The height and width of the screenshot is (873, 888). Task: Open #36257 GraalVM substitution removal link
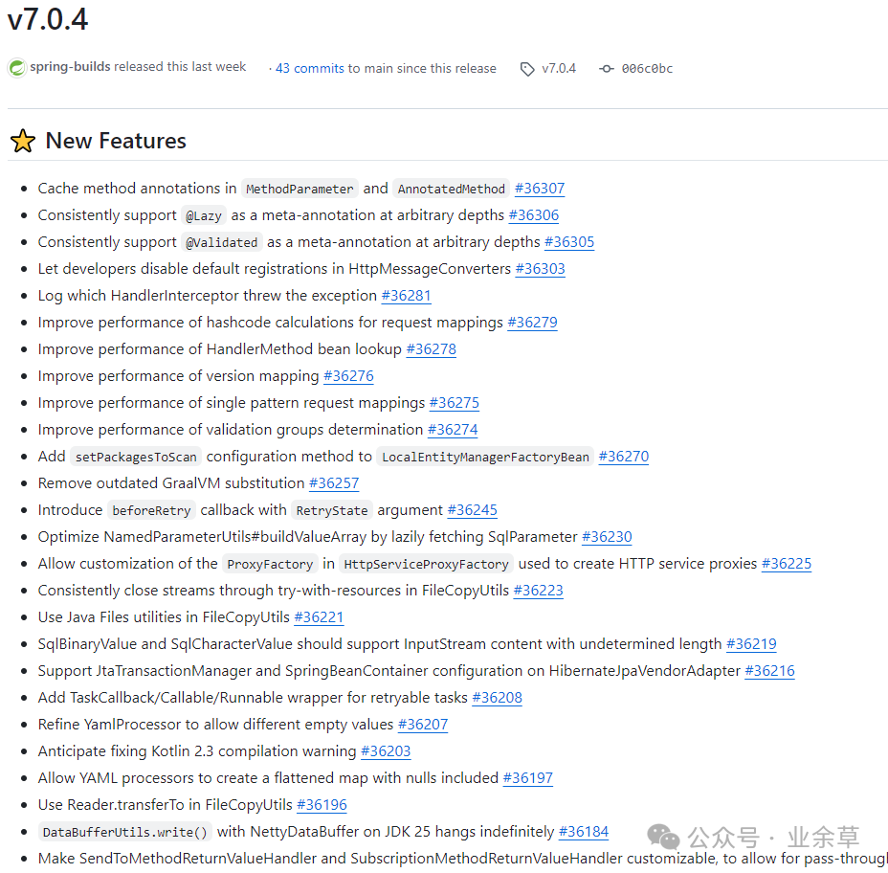pos(333,482)
